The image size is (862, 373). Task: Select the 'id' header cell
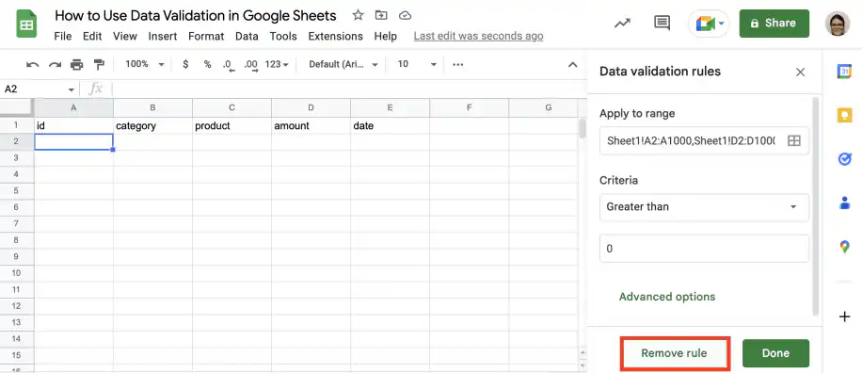pos(73,125)
